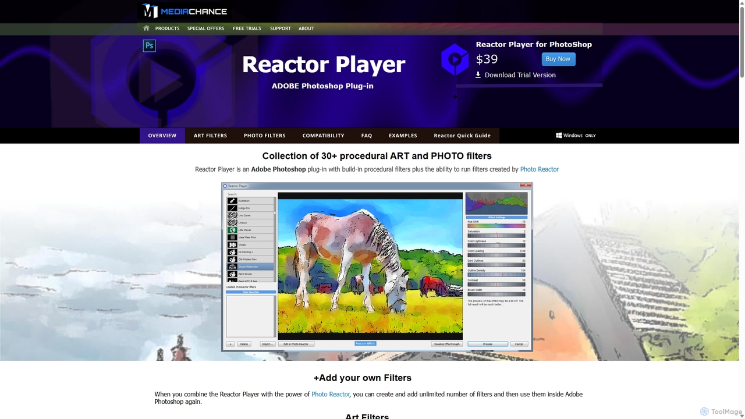Image resolution: width=745 pixels, height=419 pixels.
Task: Adjust the Brush Width slider
Action: coord(496,294)
